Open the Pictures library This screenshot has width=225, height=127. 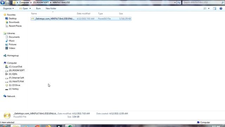coord(13,44)
